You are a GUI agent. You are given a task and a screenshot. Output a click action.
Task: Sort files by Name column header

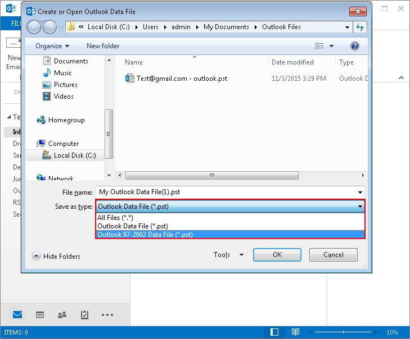[134, 62]
